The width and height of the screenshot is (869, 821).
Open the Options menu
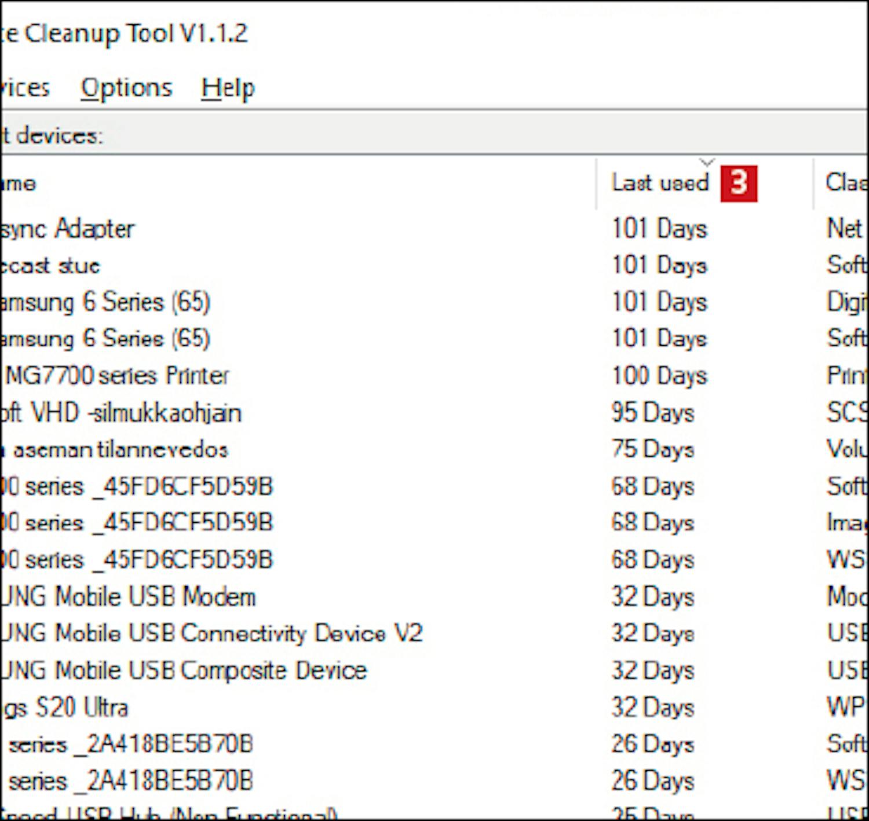(x=126, y=88)
